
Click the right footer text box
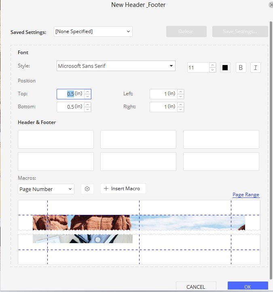tap(221, 162)
